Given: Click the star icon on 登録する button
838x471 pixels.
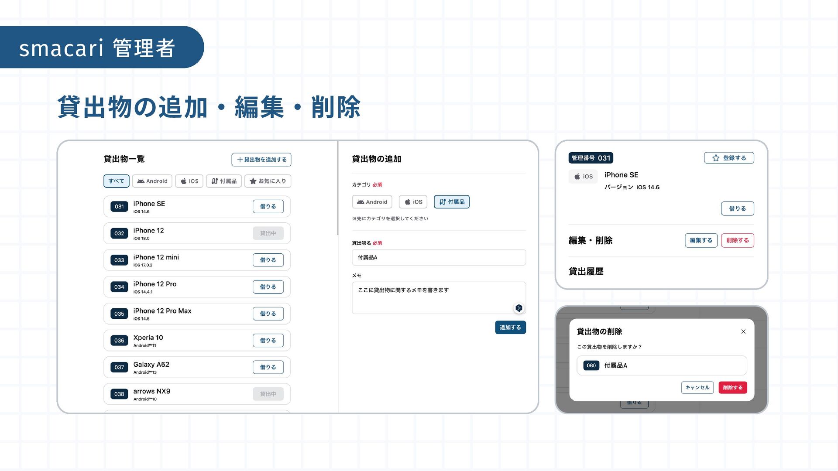Looking at the screenshot, I should (716, 158).
